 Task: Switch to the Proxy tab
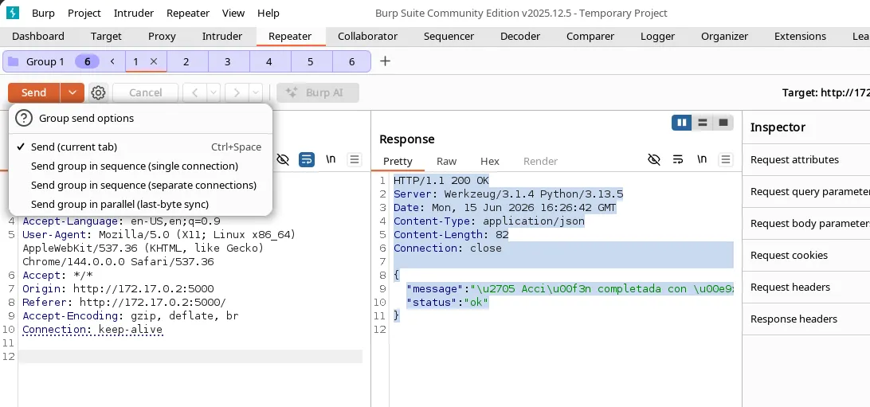coord(162,36)
